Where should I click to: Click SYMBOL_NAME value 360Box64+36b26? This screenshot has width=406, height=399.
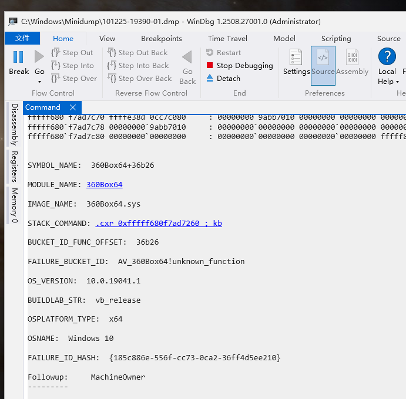tap(122, 165)
